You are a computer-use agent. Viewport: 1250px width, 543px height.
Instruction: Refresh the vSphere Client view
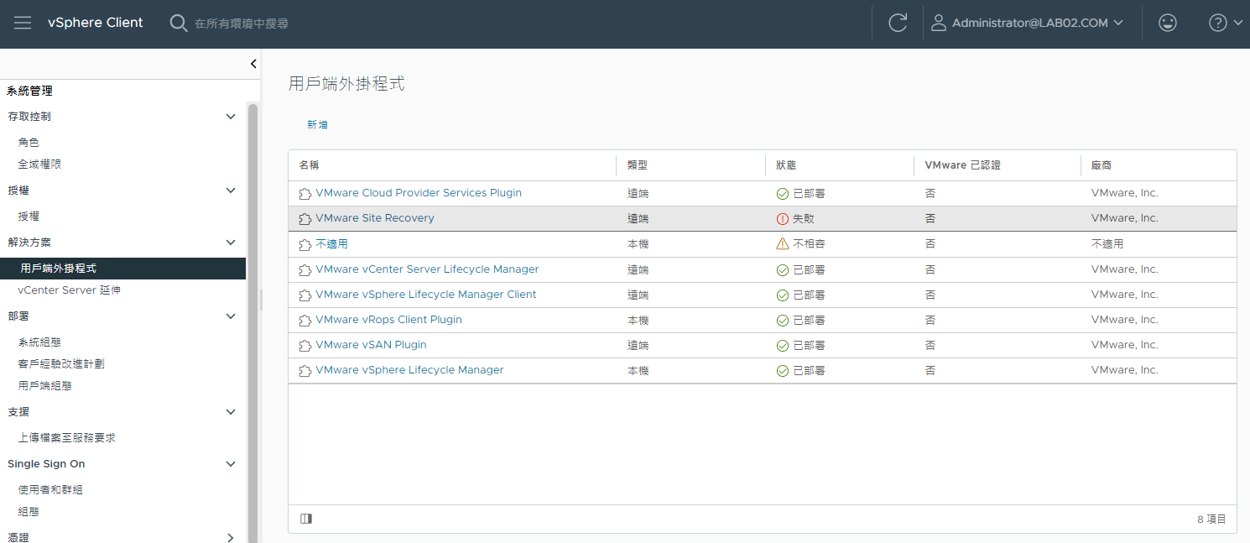pos(898,23)
